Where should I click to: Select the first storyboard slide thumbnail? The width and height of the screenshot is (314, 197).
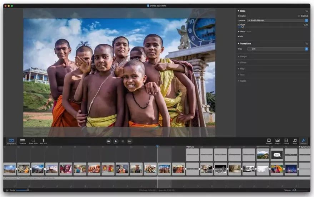[x=10, y=169]
